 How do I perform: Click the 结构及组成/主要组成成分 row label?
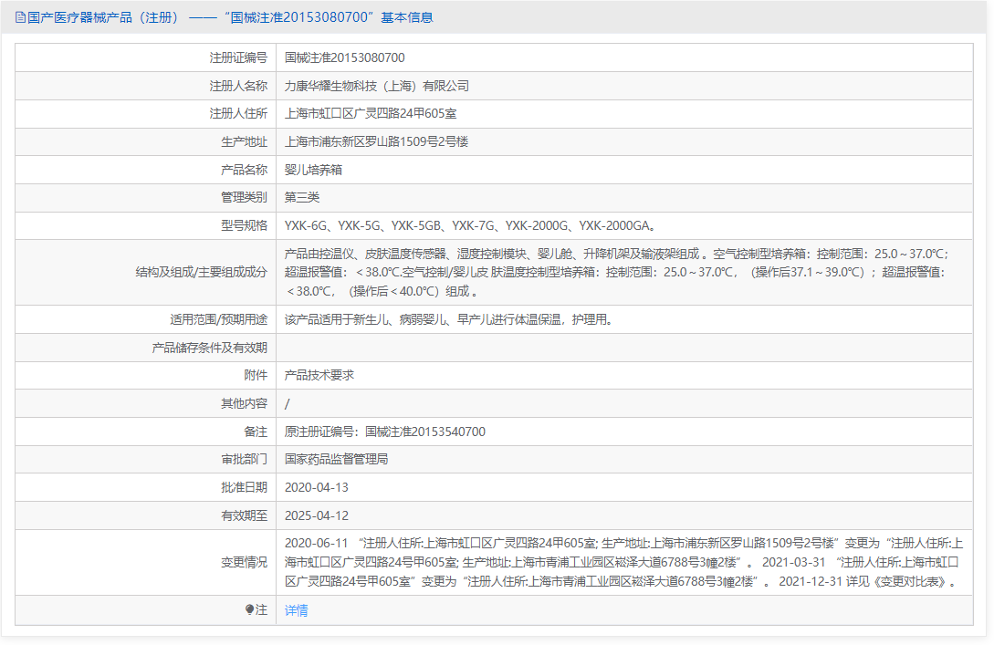point(201,272)
